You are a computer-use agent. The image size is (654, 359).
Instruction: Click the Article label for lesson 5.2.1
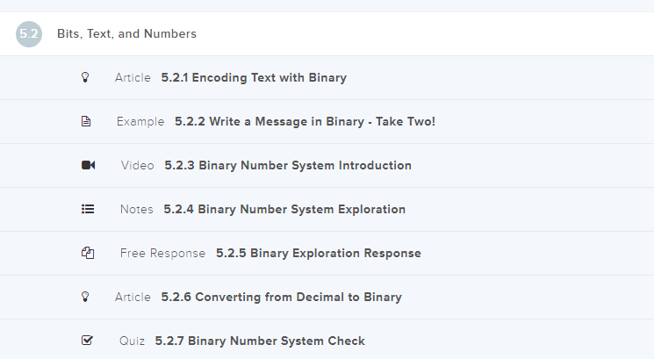pos(133,77)
